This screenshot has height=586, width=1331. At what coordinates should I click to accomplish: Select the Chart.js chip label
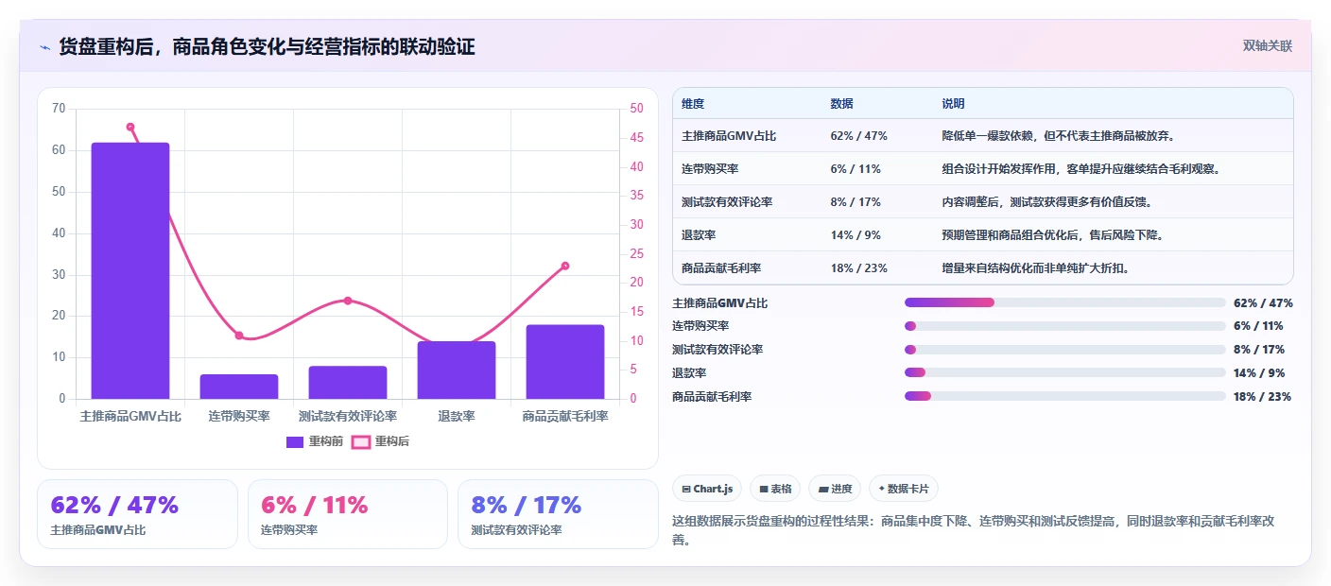(713, 489)
